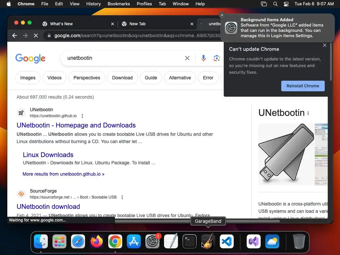The width and height of the screenshot is (340, 255).
Task: Click the Stage Manager menu bar icon
Action: pos(264,4)
